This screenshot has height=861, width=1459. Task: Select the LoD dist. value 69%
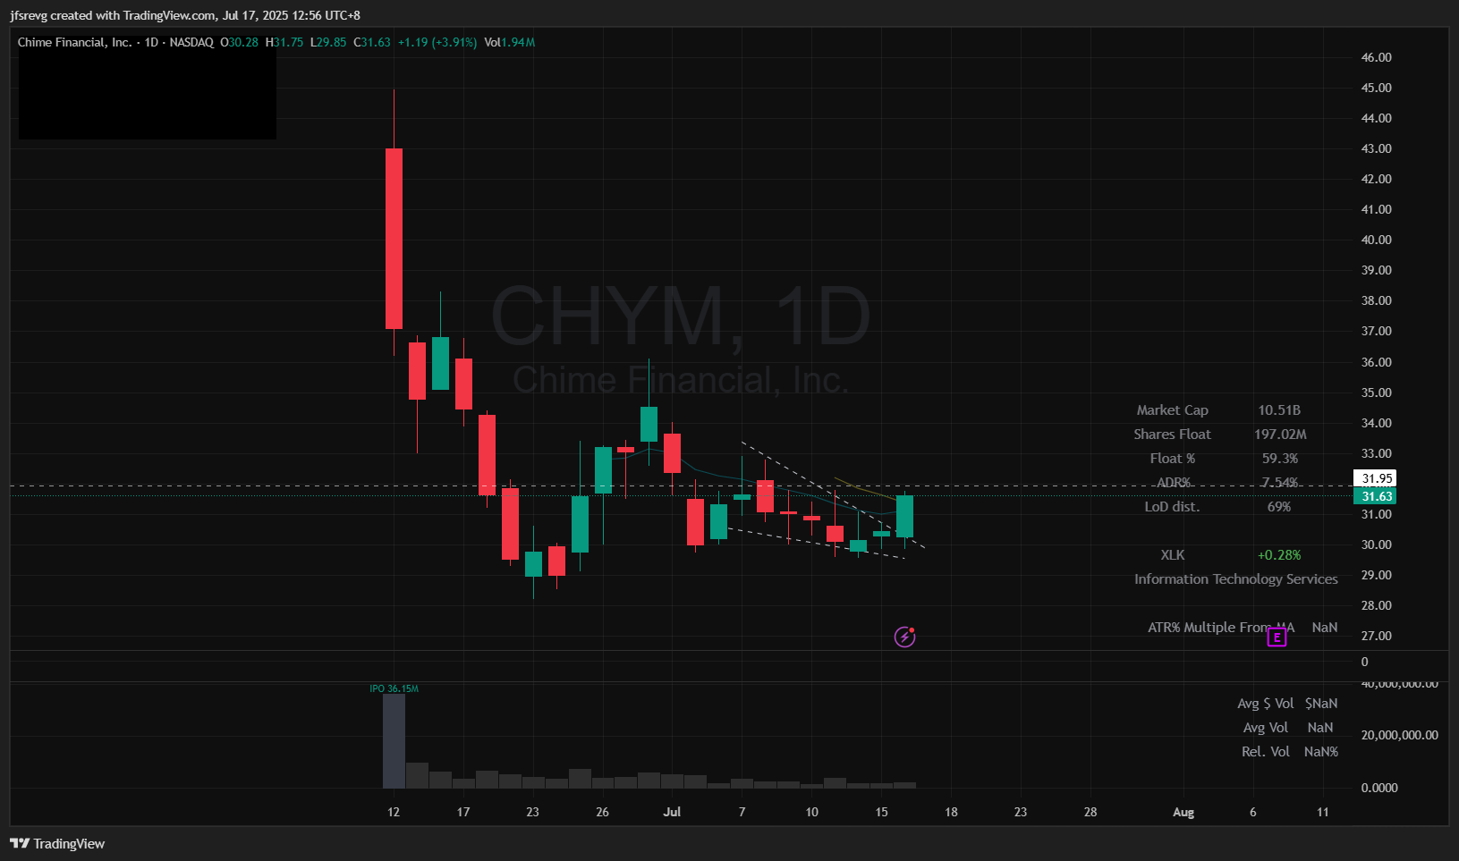click(x=1279, y=507)
